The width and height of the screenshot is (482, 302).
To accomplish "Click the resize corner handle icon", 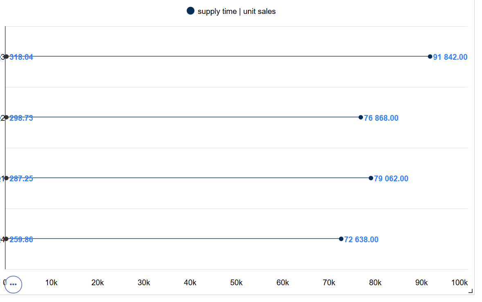I will click(470, 291).
